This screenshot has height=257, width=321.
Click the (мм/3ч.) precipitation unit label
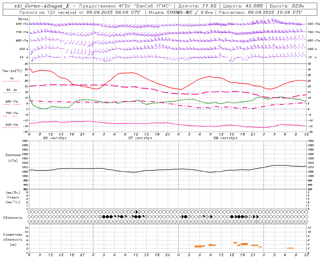tap(13, 192)
